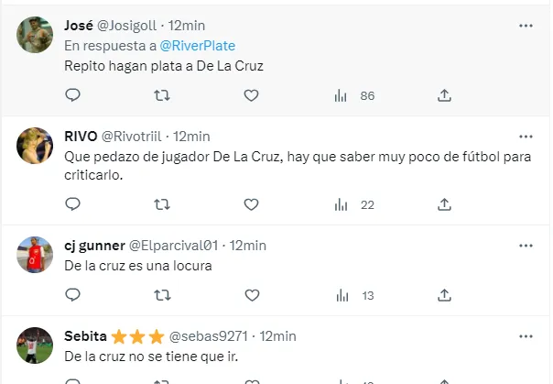Retweet José's tweet about De La Cruz
Screen dimensions: 553x384
[161, 95]
